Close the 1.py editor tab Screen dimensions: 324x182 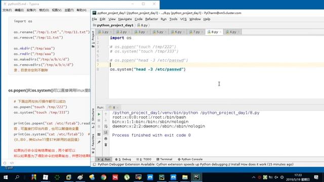[111, 32]
